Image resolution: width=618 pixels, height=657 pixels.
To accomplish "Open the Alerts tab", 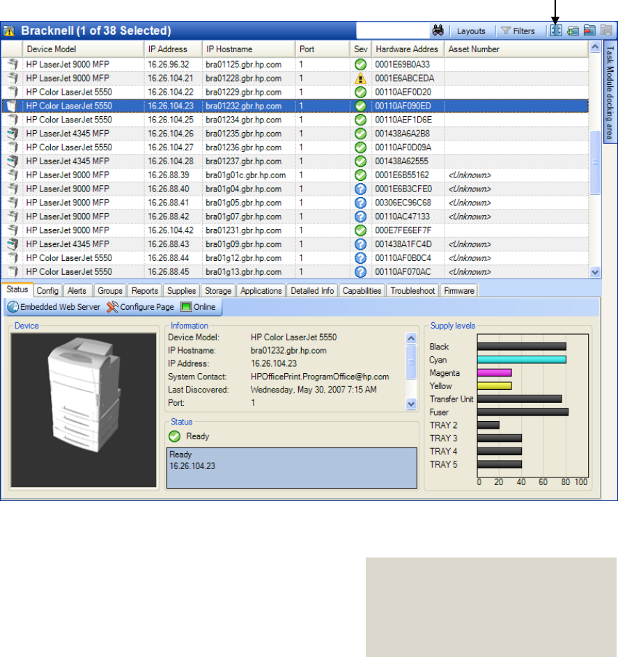I will click(x=77, y=291).
